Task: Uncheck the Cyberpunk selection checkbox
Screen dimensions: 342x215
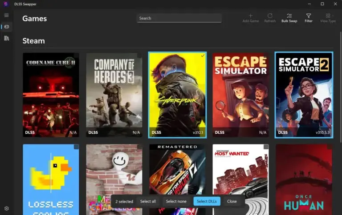Action: point(203,56)
